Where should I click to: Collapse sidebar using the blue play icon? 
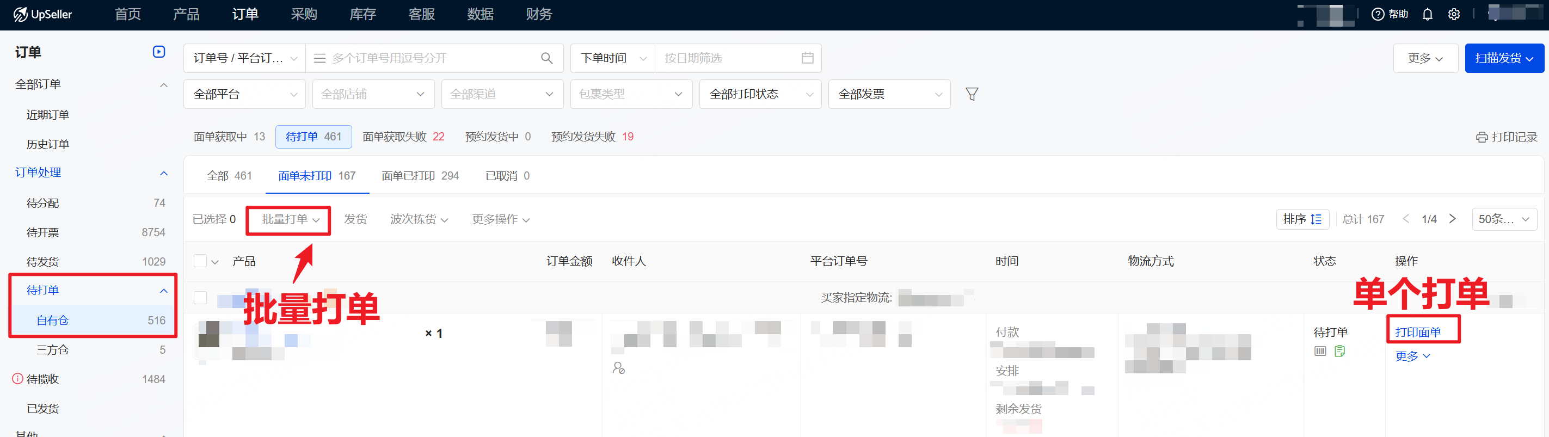[x=159, y=52]
